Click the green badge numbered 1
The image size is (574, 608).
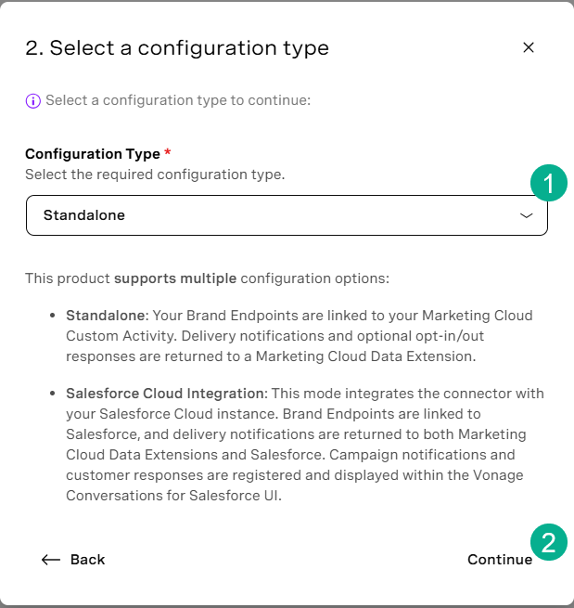point(549,183)
